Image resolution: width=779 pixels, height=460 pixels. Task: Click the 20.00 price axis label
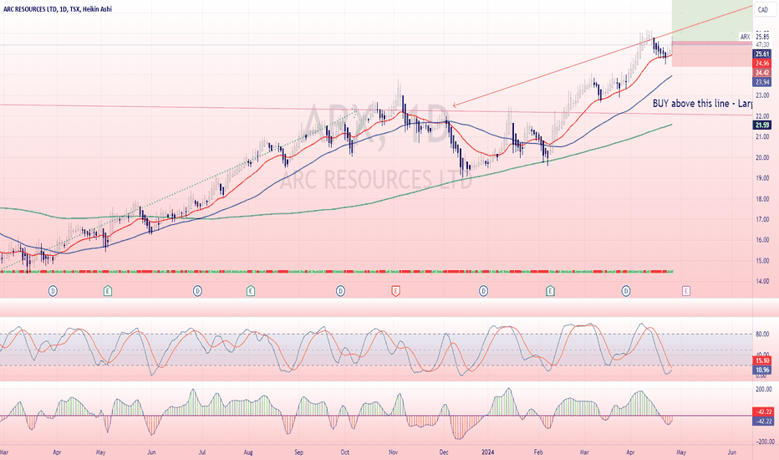click(x=762, y=157)
